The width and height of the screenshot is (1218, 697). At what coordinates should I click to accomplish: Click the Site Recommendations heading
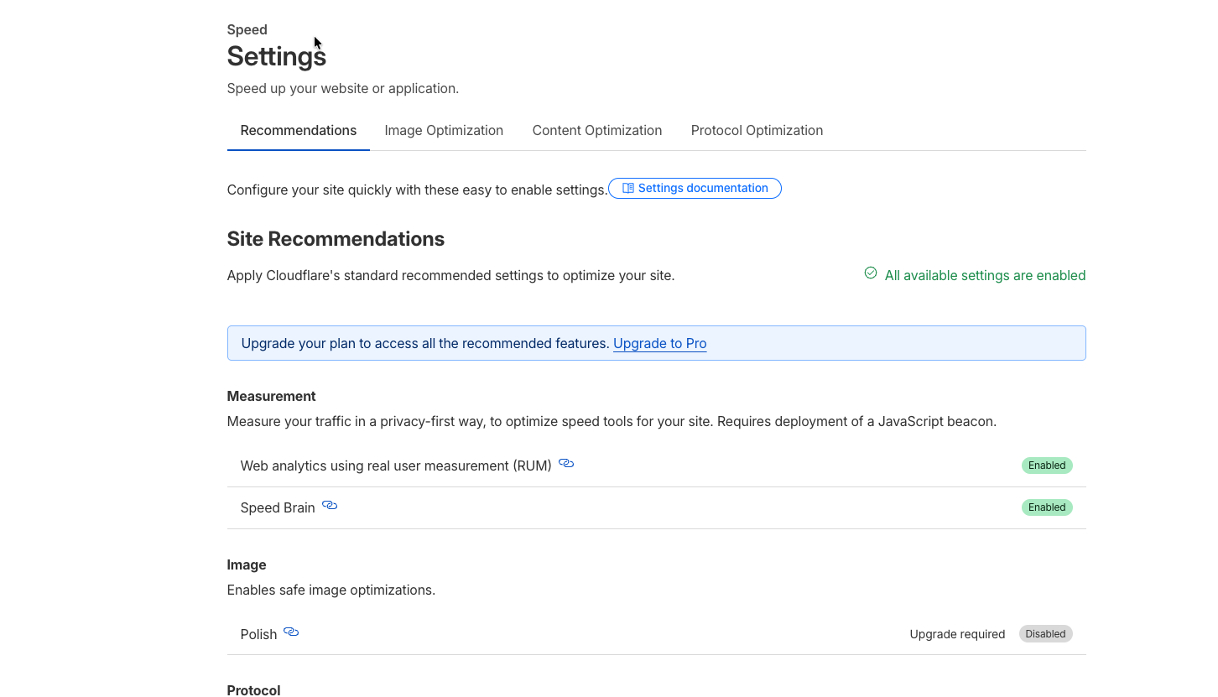click(x=336, y=239)
